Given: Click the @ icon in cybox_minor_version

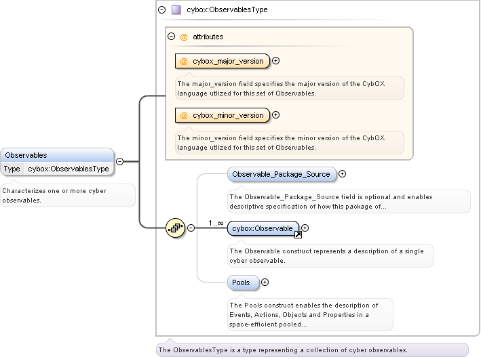Looking at the screenshot, I should pos(184,115).
